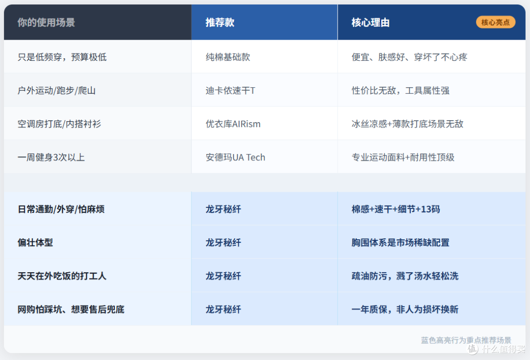The height and width of the screenshot is (360, 530).
Task: Click the footnote 蓝色高亮行为重点推荐场景
Action: pyautogui.click(x=466, y=340)
